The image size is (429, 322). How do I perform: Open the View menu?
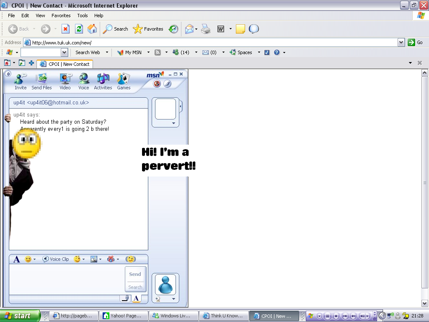(40, 16)
